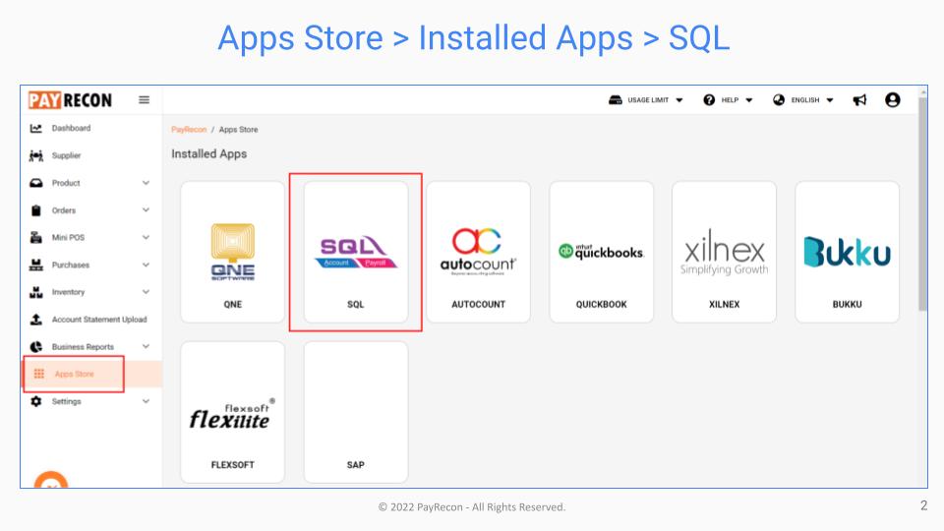Expand the Orders menu chevron
This screenshot has height=531, width=944.
(146, 210)
